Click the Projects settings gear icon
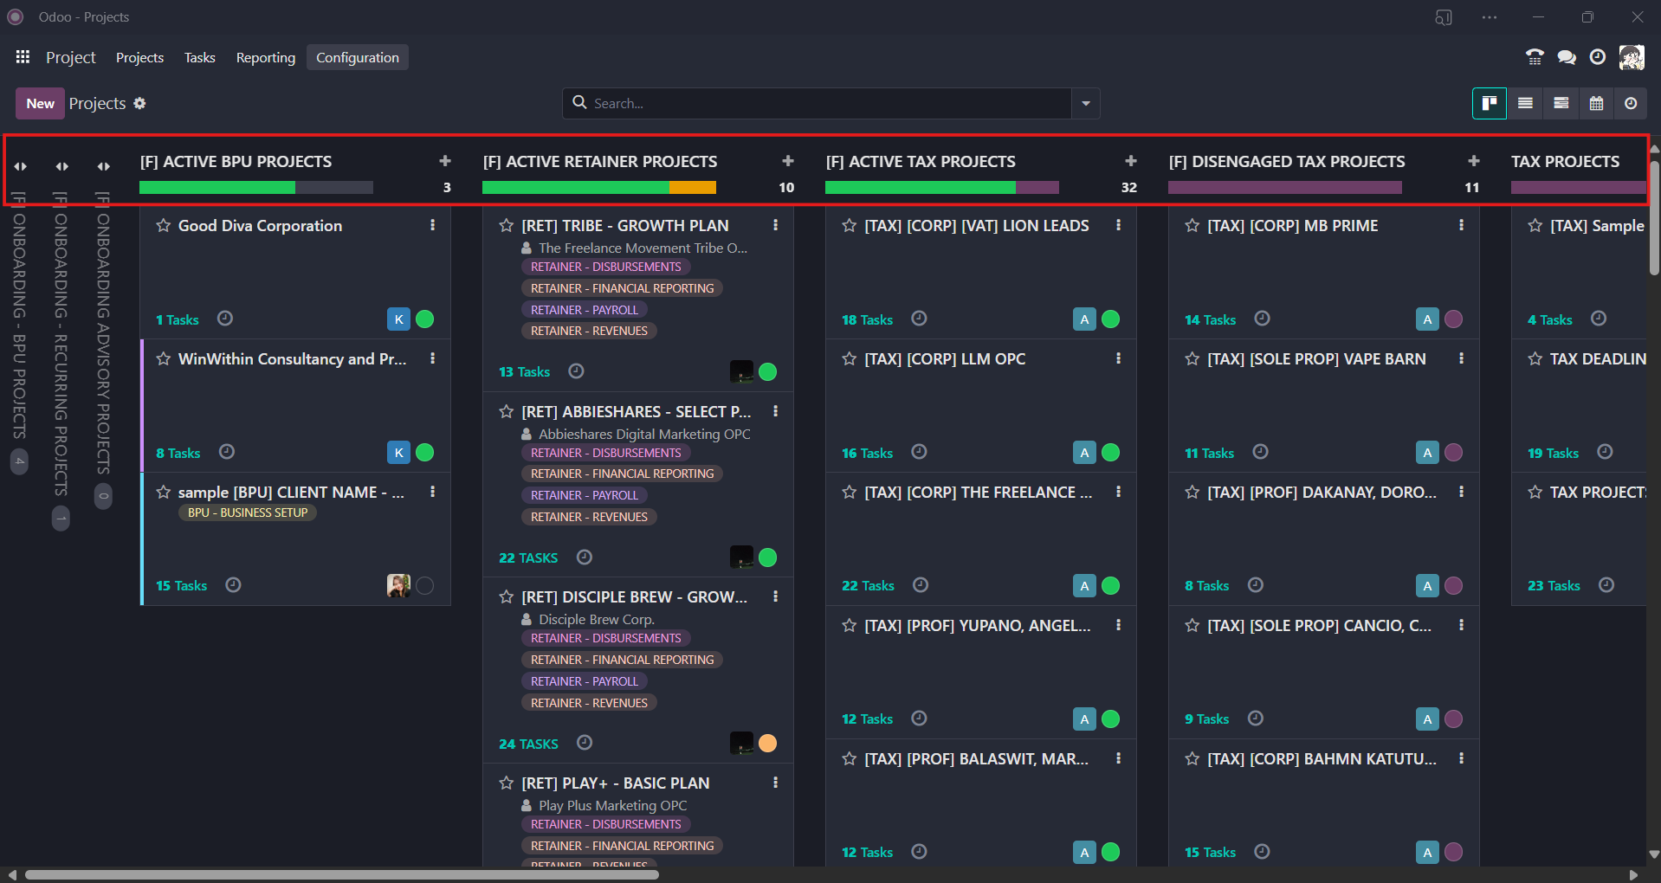 coord(139,104)
